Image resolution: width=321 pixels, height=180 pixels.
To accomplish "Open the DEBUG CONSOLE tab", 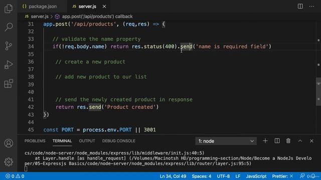I will point(118,141).
